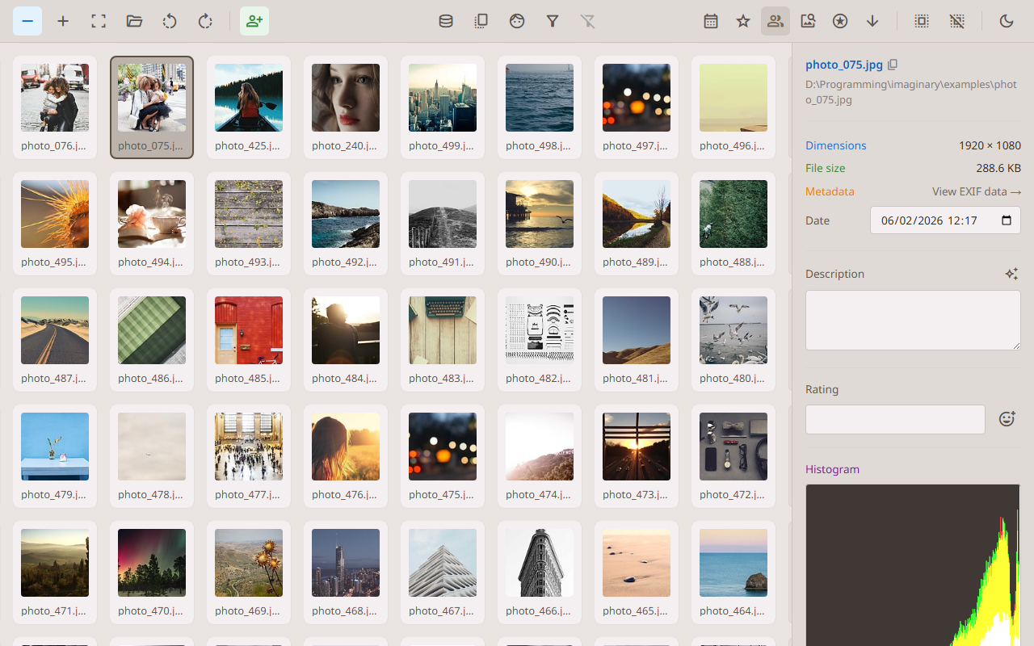Click the emoji icon beside the Rating field
1034x646 pixels.
click(1007, 418)
